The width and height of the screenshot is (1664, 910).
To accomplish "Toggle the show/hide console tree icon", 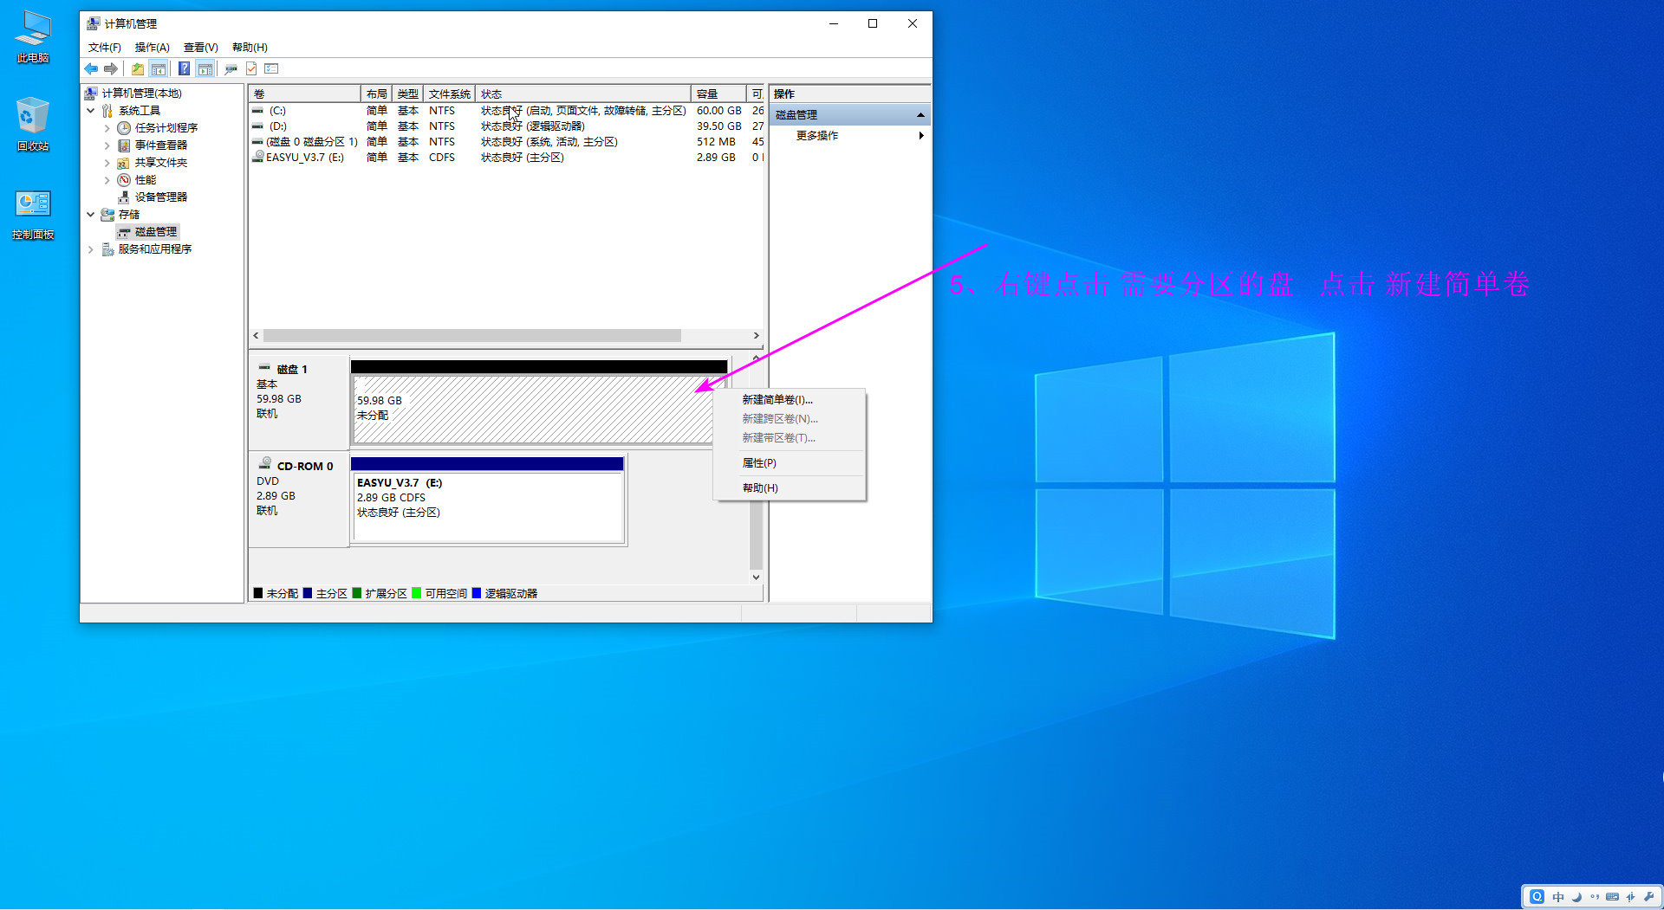I will pyautogui.click(x=159, y=68).
